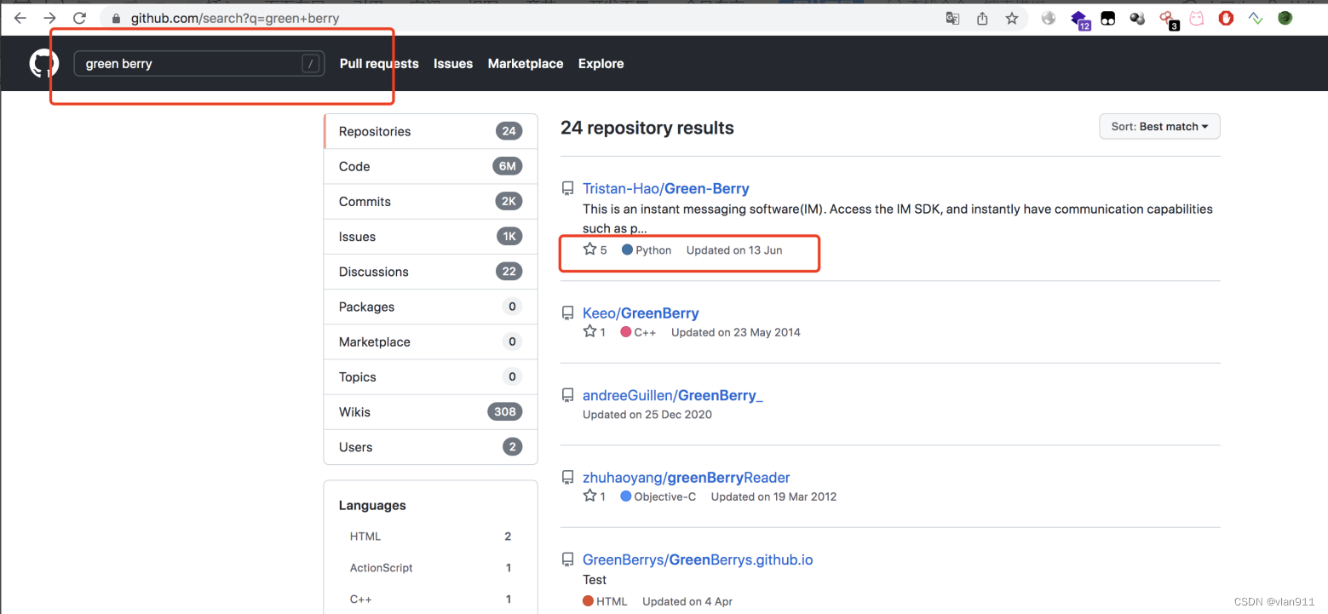Click Python language label on Green-Berry
The width and height of the screenshot is (1328, 614).
click(647, 250)
